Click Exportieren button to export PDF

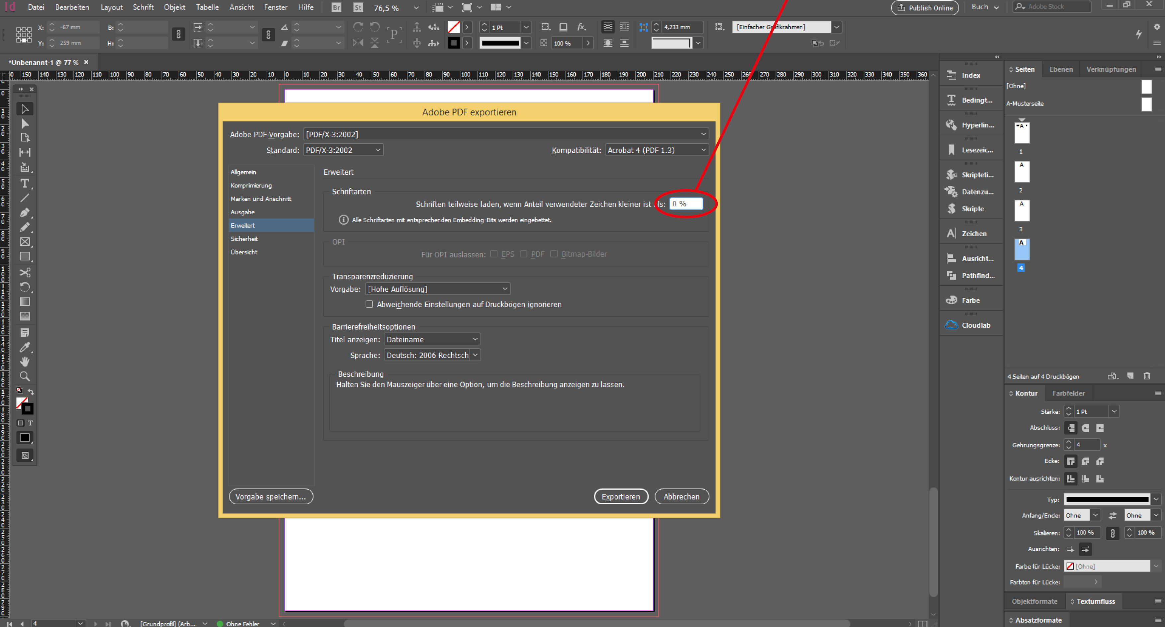pos(621,496)
